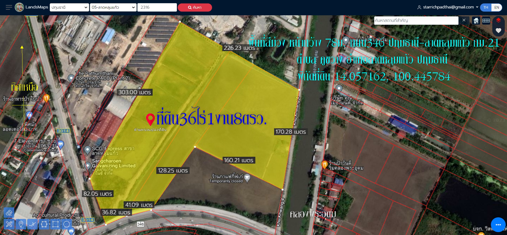Click the user profile icon
The width and height of the screenshot is (507, 235).
(x=419, y=7)
